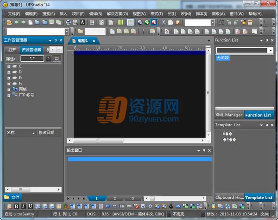Click the 名称 column header

[x=21, y=132]
